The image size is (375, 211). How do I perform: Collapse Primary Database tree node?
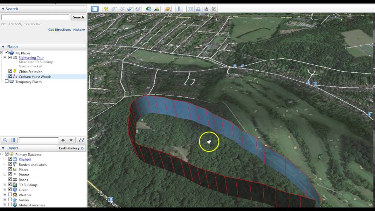coord(1,154)
